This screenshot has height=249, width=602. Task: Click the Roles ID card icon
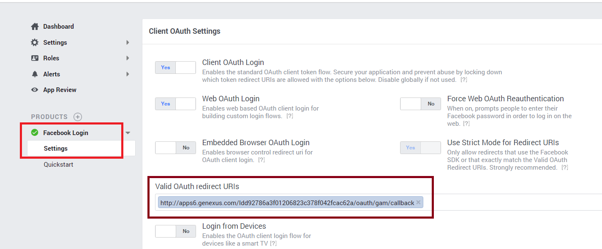pos(35,58)
